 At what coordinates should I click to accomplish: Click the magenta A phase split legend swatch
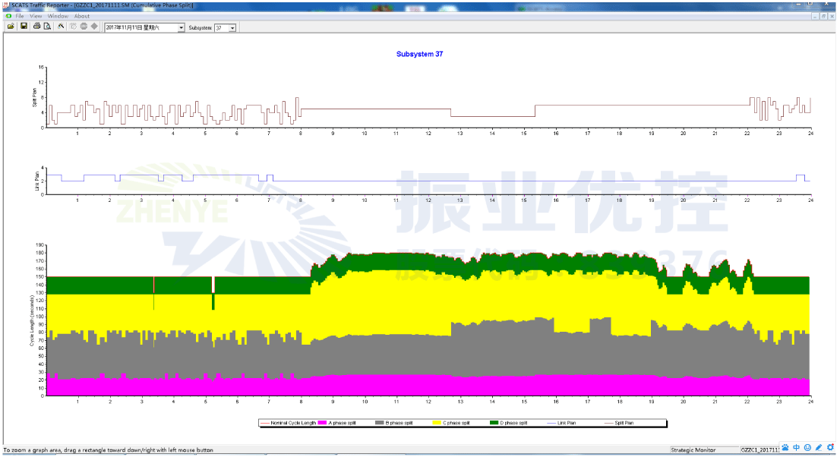(322, 422)
